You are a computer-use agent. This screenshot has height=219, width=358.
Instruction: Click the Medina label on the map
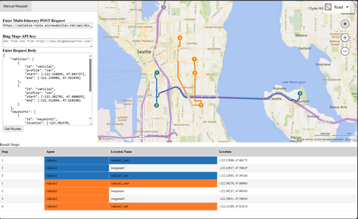click(x=301, y=35)
